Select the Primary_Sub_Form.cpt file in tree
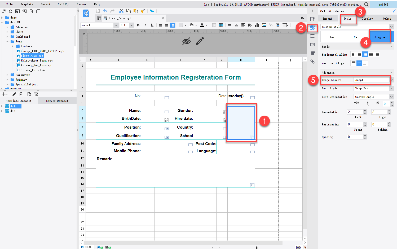 [x=37, y=65]
